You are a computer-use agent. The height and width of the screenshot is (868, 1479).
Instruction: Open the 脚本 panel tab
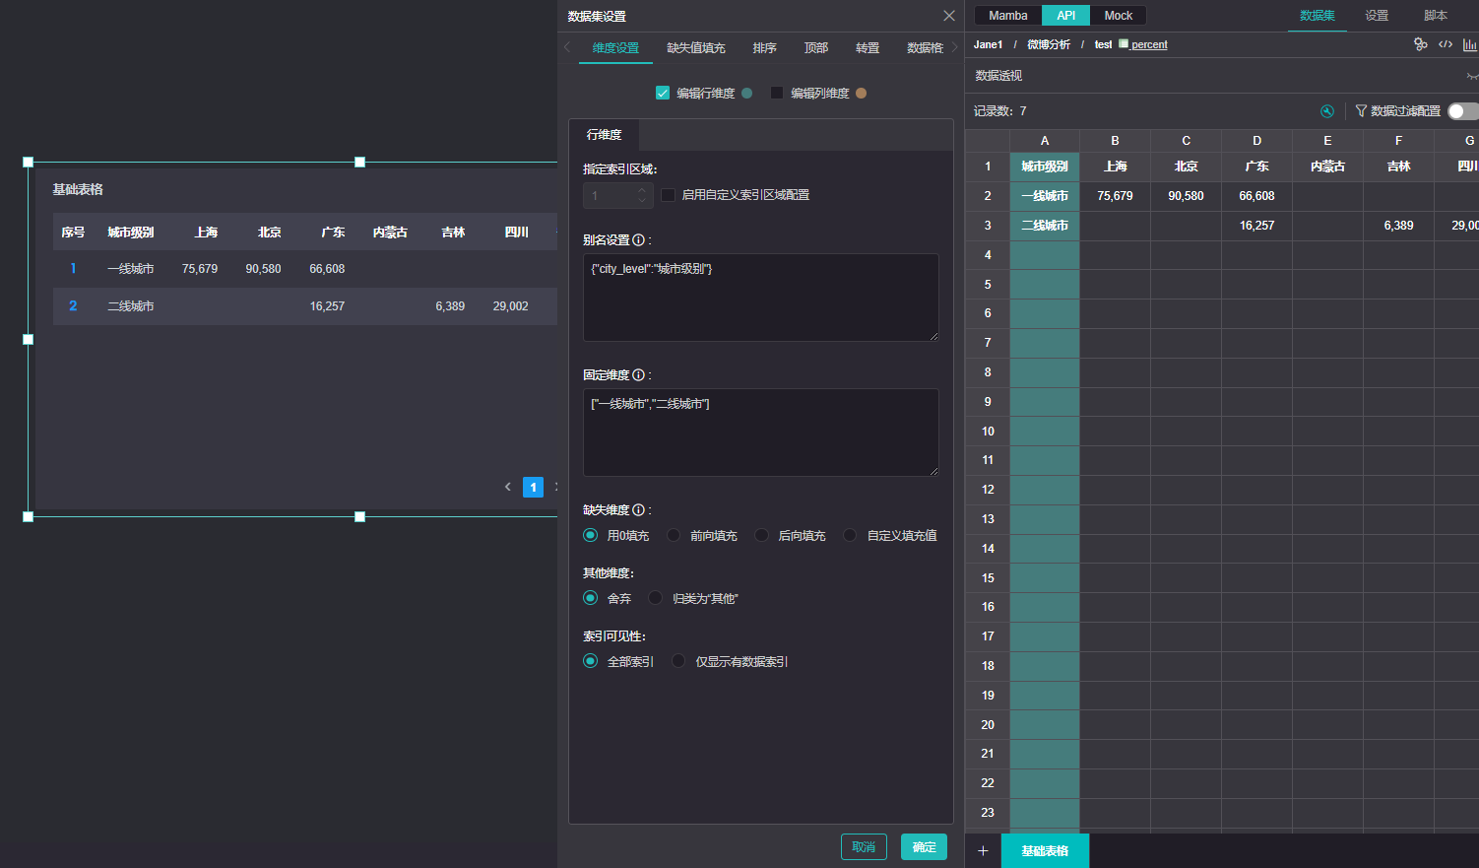point(1436,16)
